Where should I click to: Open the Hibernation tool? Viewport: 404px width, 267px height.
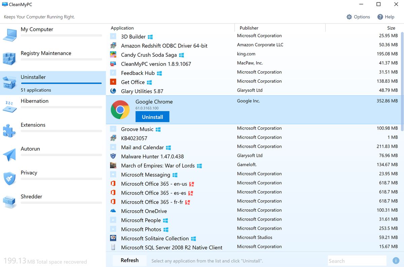35,101
